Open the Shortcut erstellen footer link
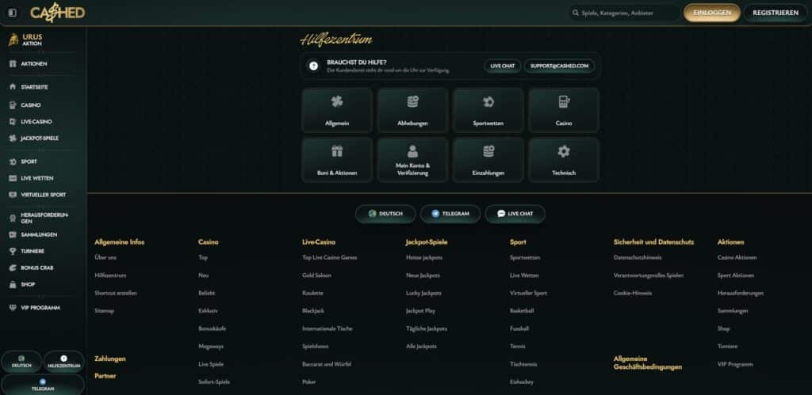 [x=116, y=293]
